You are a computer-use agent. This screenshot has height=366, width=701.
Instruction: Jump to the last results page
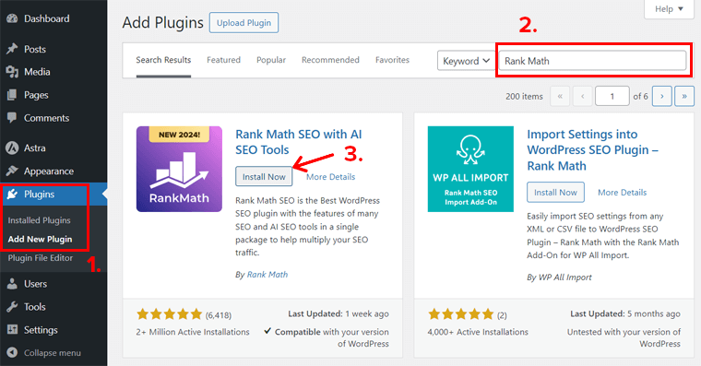coord(684,96)
